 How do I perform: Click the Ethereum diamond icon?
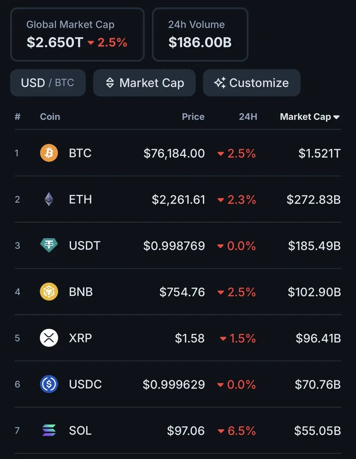coord(49,199)
